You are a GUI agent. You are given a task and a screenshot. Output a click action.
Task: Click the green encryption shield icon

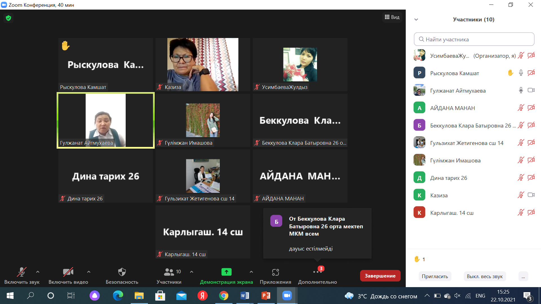(8, 18)
